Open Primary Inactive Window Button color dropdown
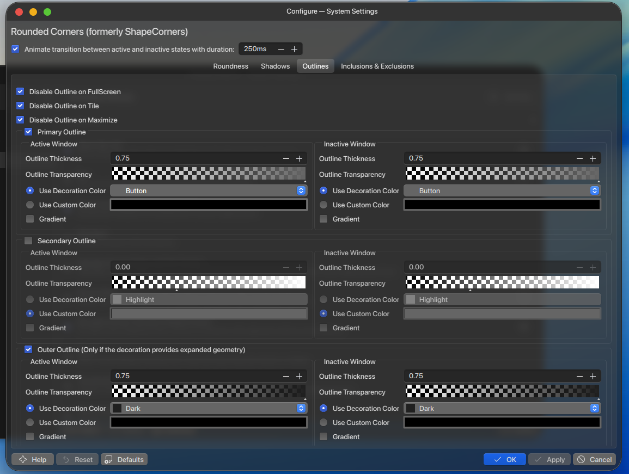The width and height of the screenshot is (629, 474). coord(502,191)
